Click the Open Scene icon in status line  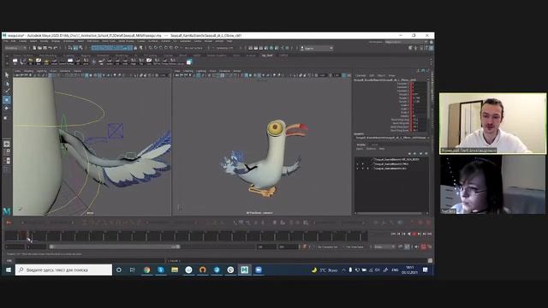(x=40, y=48)
